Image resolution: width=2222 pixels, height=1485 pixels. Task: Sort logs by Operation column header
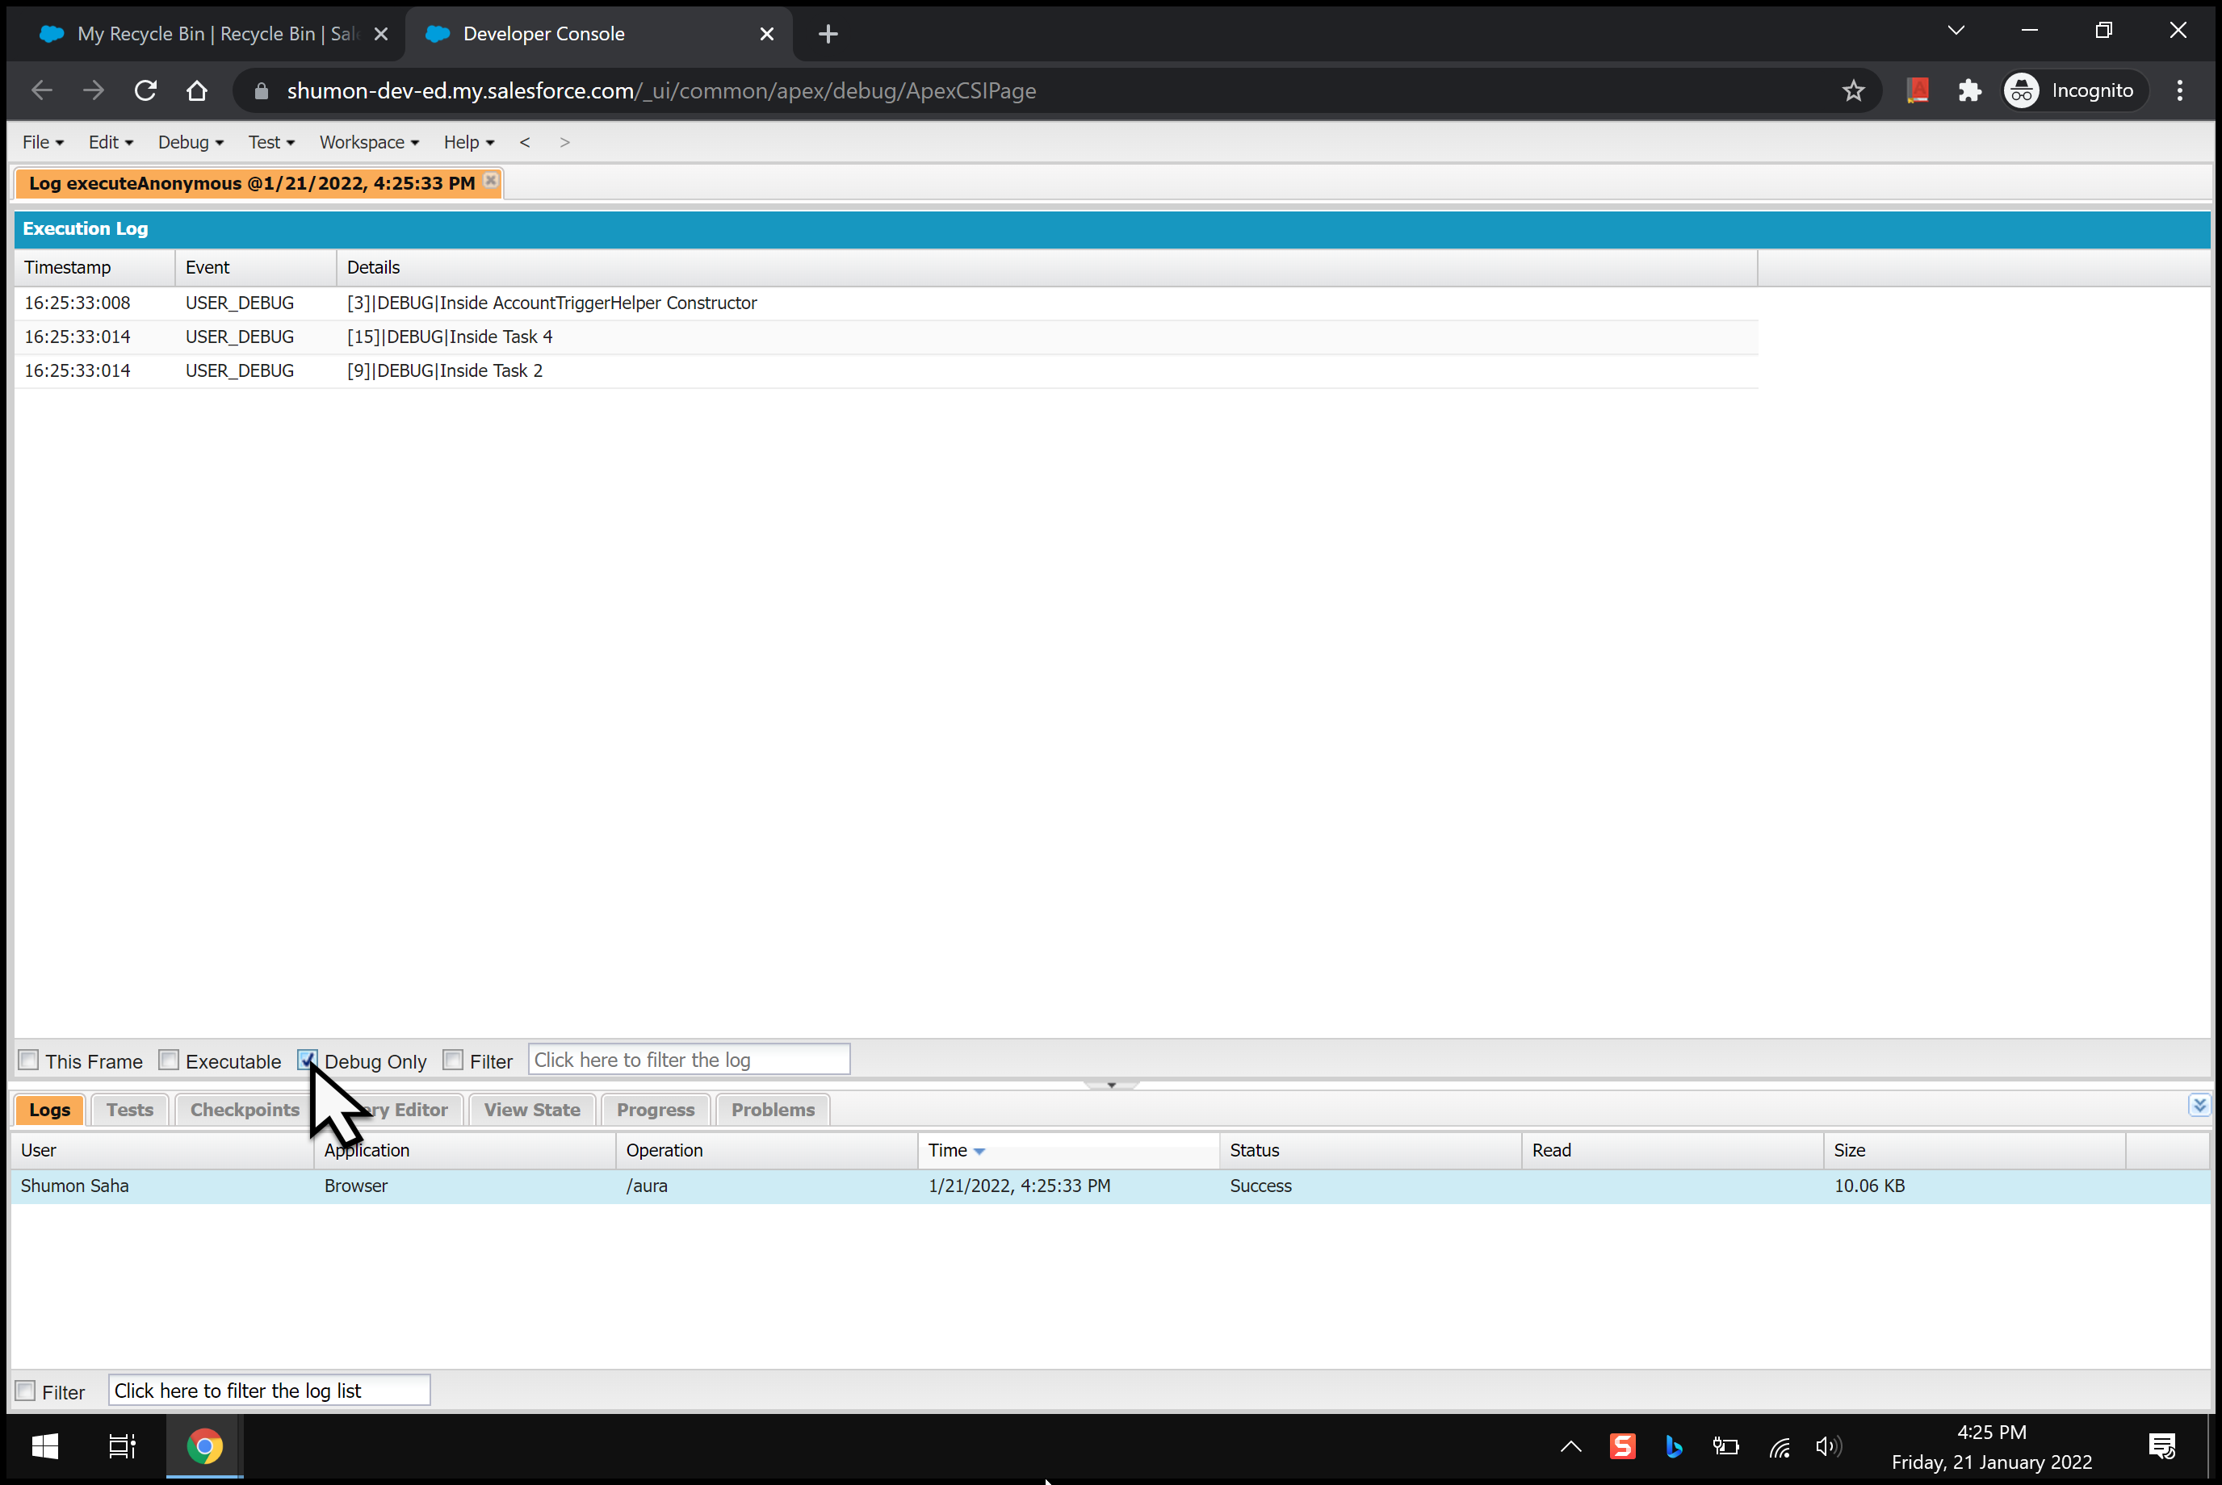pos(766,1150)
